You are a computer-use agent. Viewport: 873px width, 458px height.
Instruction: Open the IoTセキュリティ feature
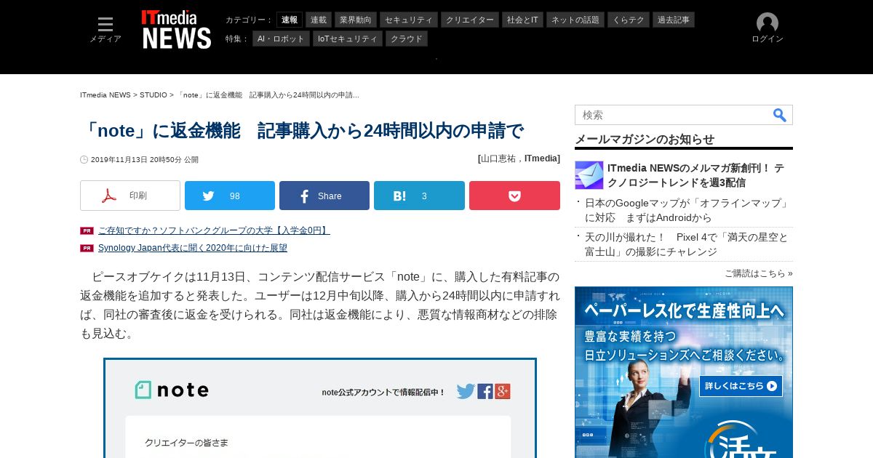(x=348, y=39)
